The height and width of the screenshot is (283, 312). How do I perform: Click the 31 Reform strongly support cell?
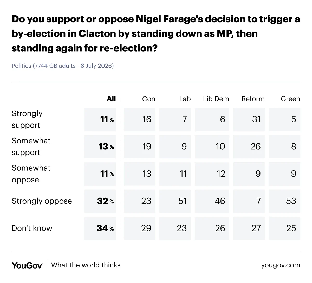[x=249, y=119]
